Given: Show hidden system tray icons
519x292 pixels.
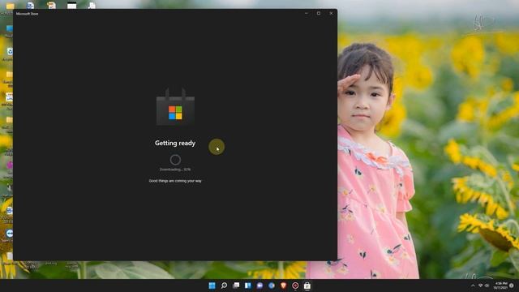Looking at the screenshot, I should click(x=473, y=286).
